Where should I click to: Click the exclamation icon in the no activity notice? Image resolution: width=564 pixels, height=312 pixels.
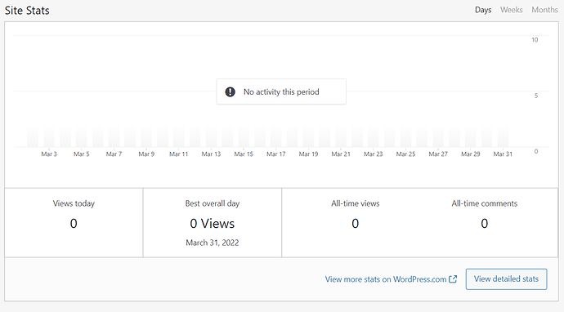231,91
